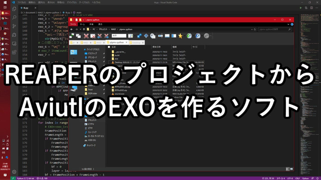The height and width of the screenshot is (180, 321).
Task: Run the Python file with the play icon
Action: coord(301,8)
